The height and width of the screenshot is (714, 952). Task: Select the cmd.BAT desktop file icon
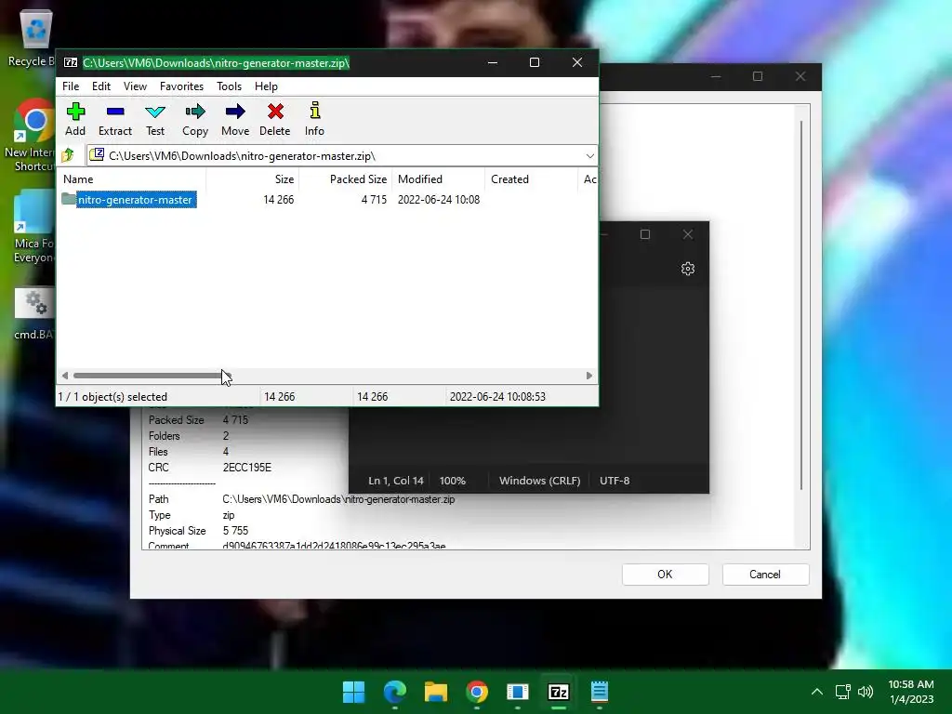(x=34, y=314)
